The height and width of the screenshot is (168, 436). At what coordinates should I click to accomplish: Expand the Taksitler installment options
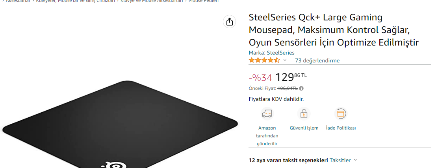(x=343, y=160)
